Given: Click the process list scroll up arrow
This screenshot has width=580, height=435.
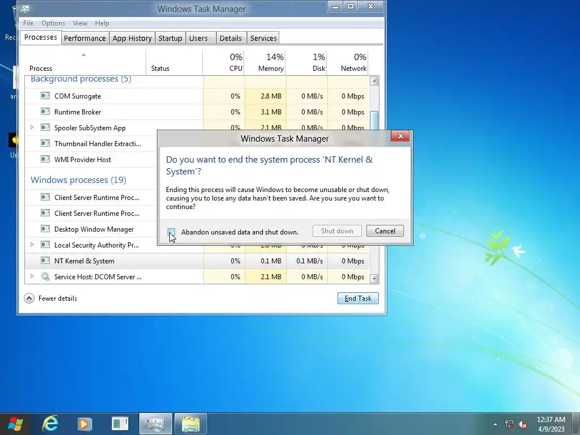Looking at the screenshot, I should 374,81.
